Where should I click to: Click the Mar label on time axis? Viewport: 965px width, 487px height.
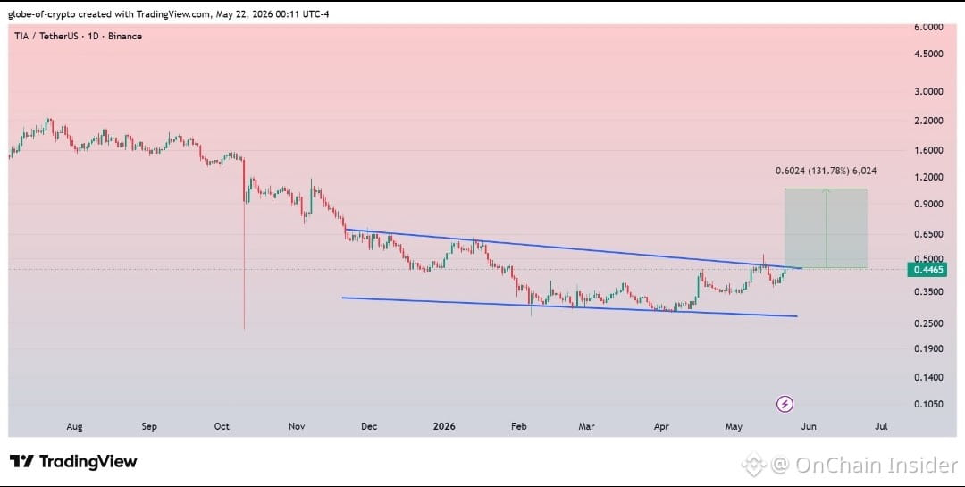pos(586,426)
